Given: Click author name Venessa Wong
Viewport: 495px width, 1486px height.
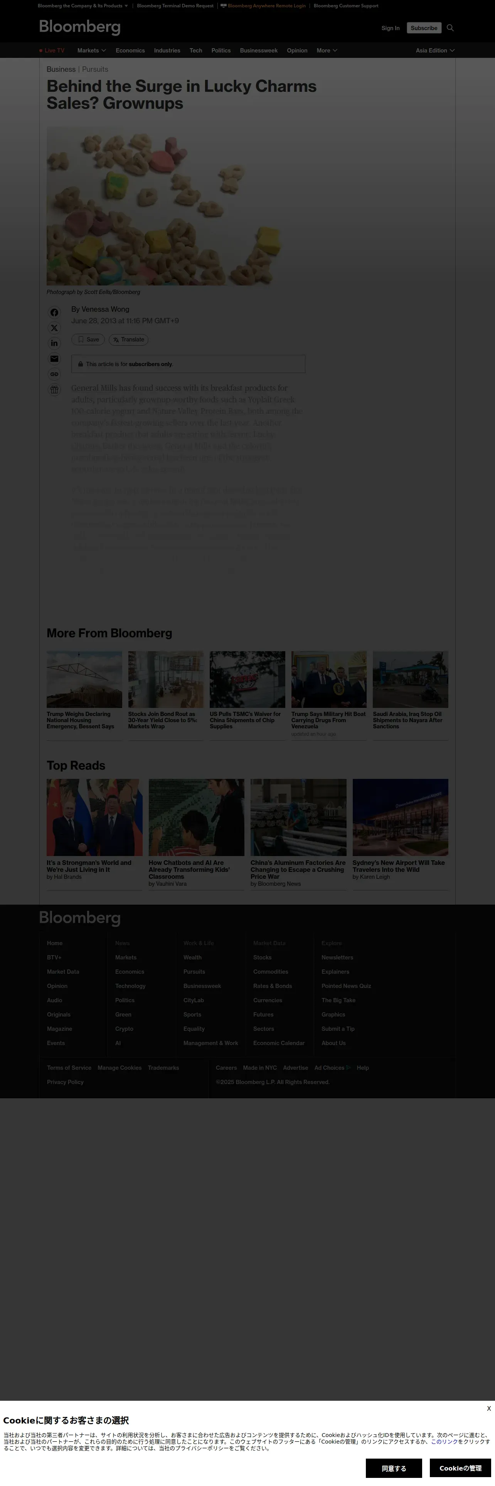Looking at the screenshot, I should click(x=106, y=309).
